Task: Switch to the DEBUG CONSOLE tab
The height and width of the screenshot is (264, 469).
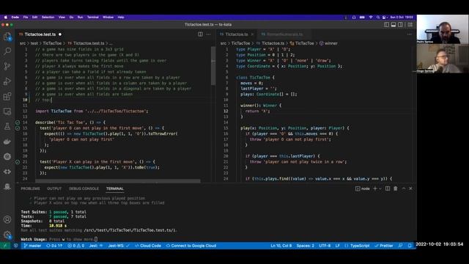Action: click(84, 188)
